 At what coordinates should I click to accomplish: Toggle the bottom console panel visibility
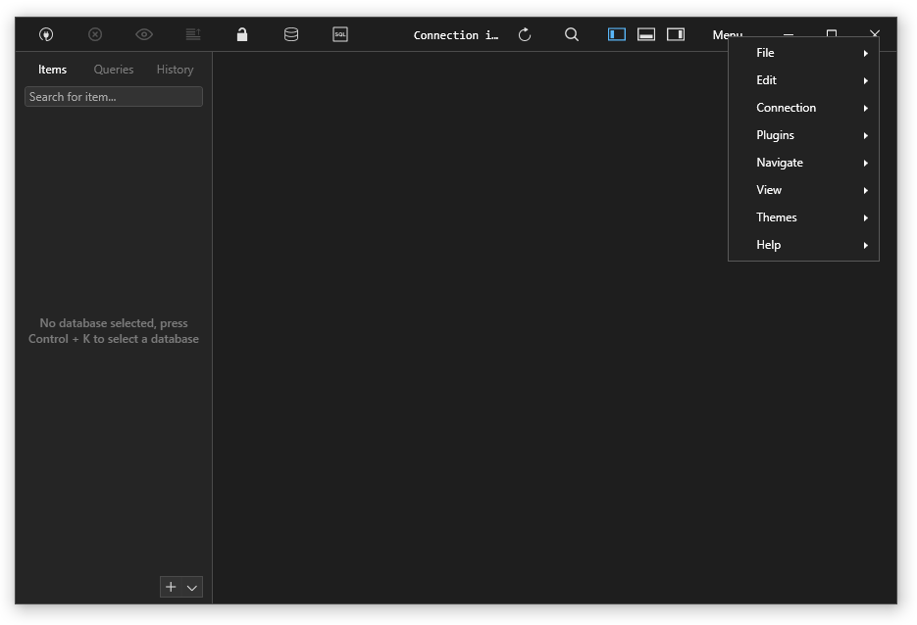pos(646,33)
